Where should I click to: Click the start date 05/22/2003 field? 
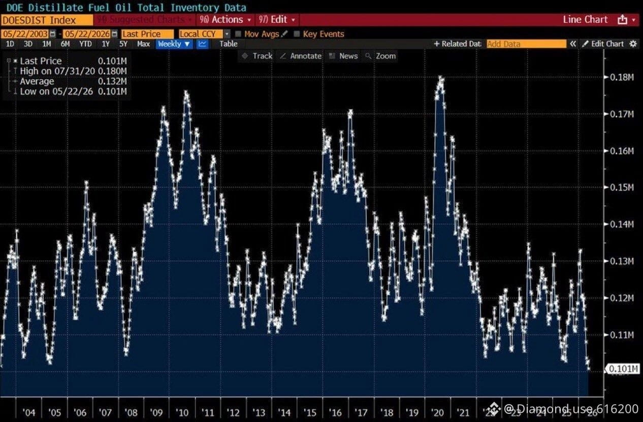click(x=25, y=34)
